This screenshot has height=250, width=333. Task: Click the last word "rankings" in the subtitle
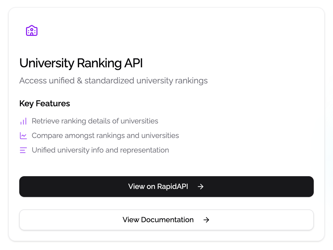[x=191, y=81]
